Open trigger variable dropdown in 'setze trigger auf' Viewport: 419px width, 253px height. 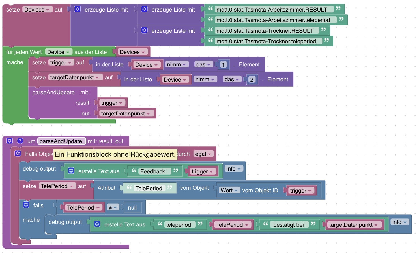click(61, 62)
